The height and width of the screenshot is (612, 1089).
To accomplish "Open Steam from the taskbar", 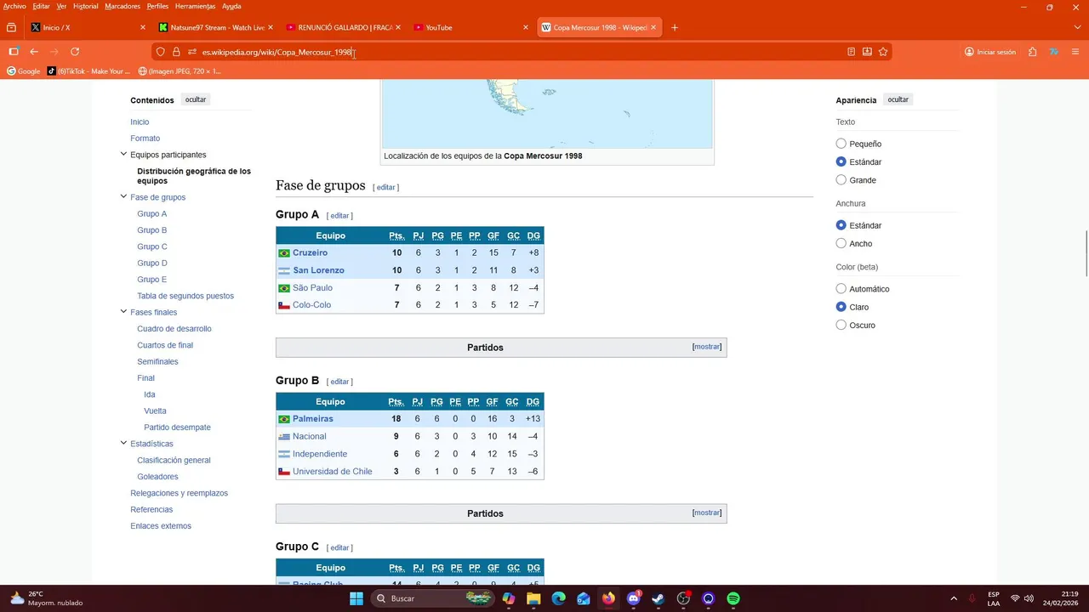I will pos(658,598).
